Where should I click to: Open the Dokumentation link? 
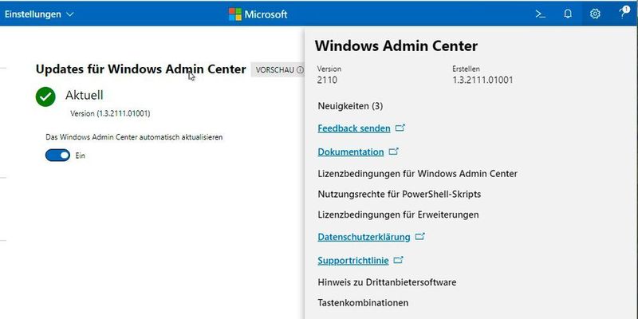coord(351,152)
